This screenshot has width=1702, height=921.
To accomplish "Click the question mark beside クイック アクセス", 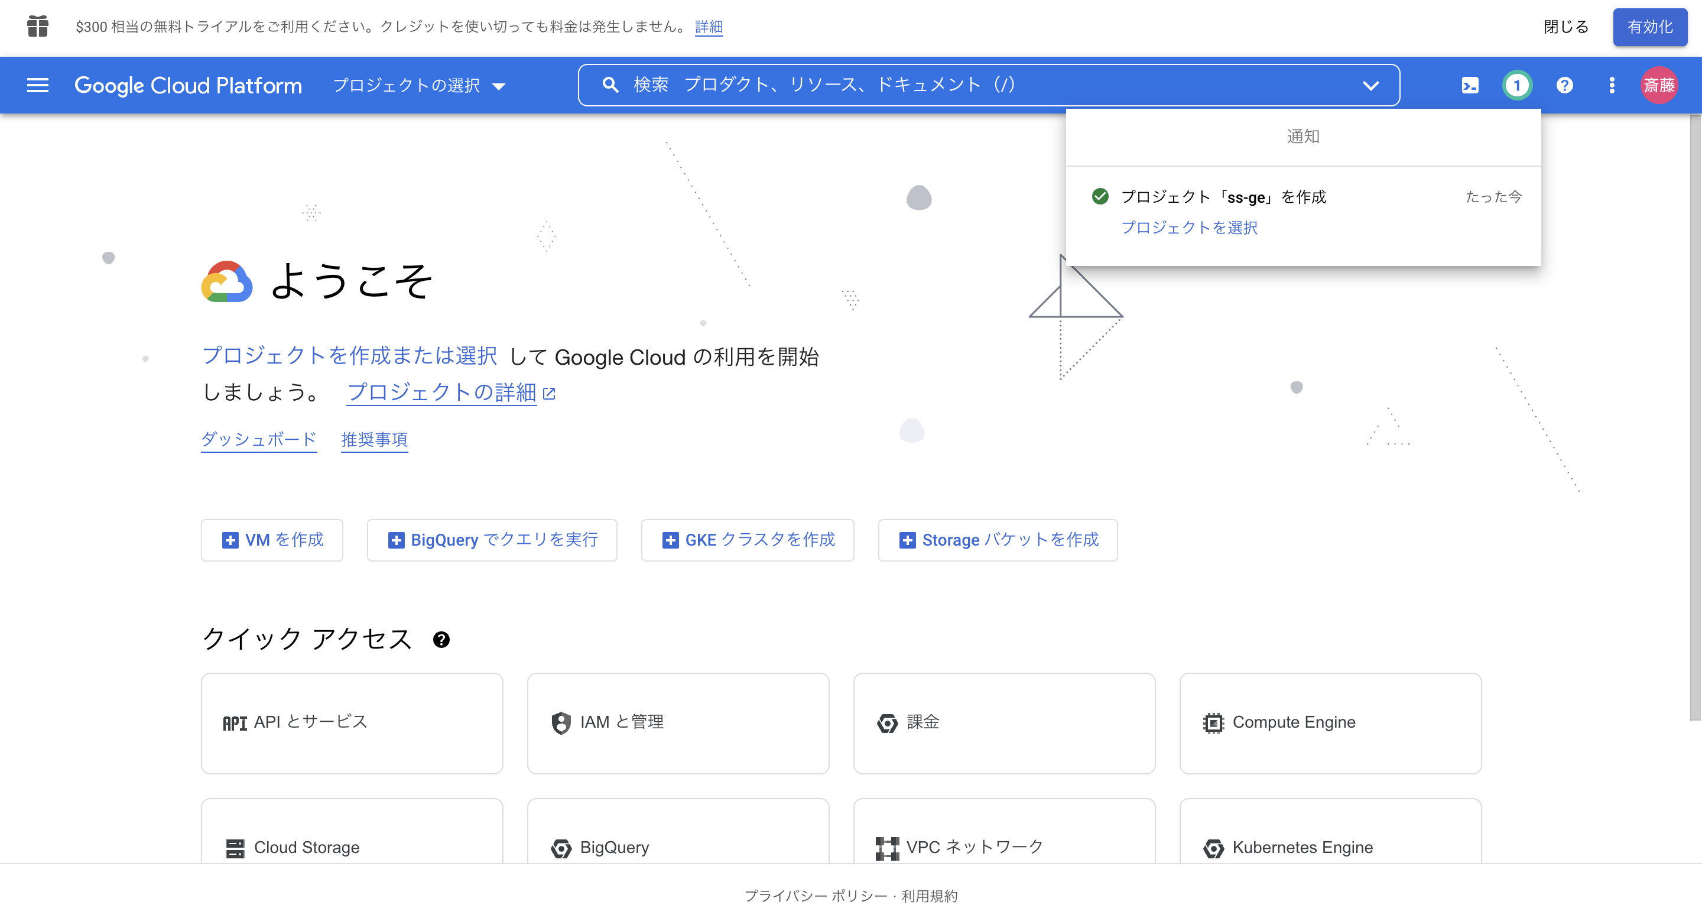I will tap(441, 640).
